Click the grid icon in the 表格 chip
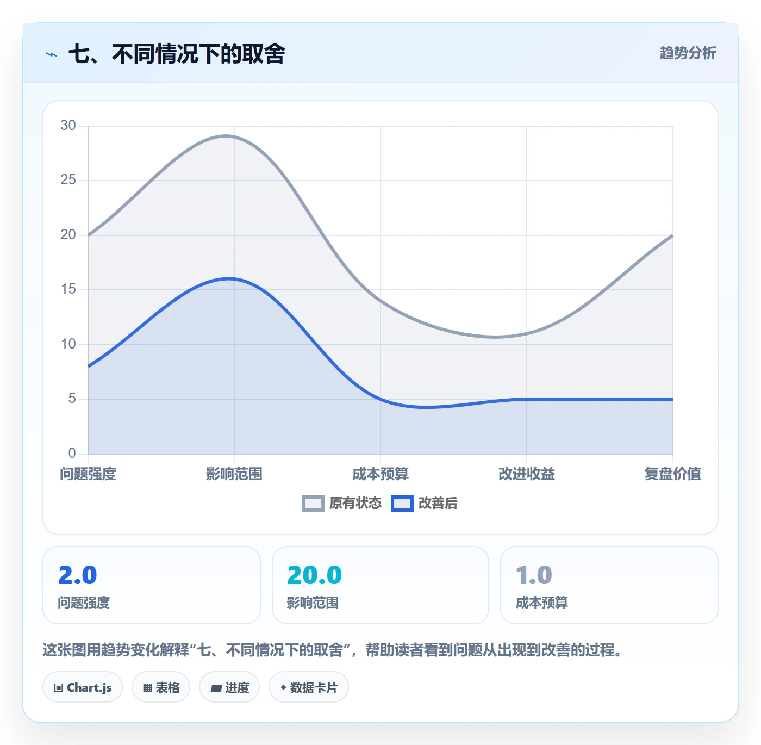761x745 pixels. pos(147,688)
